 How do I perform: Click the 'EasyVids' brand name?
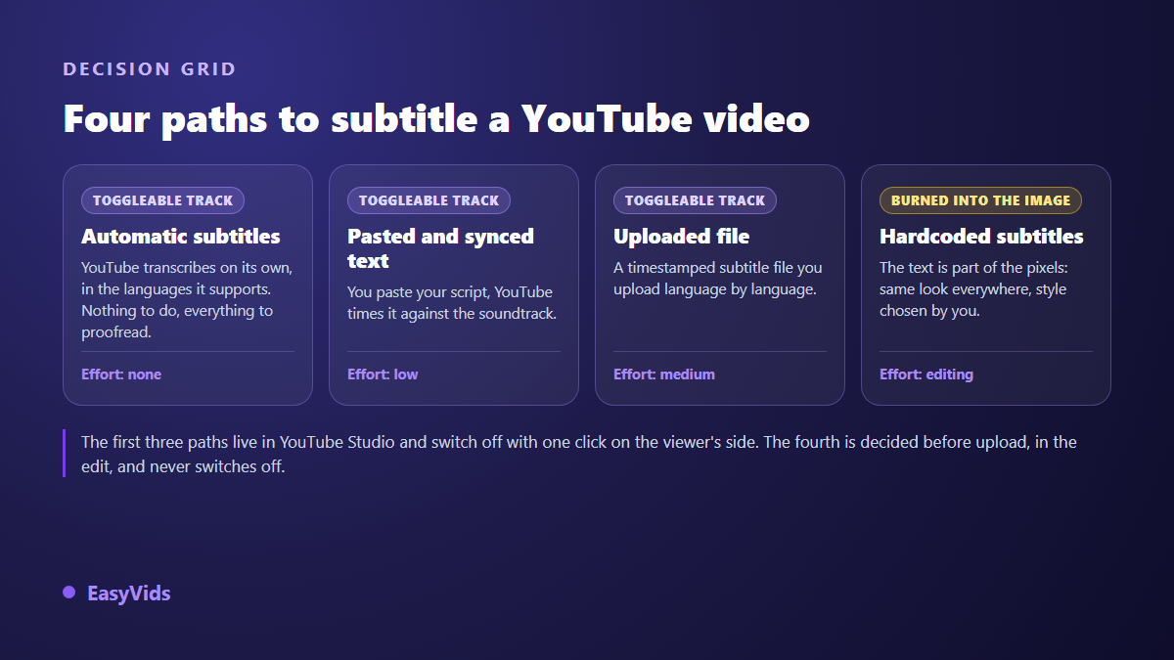129,594
